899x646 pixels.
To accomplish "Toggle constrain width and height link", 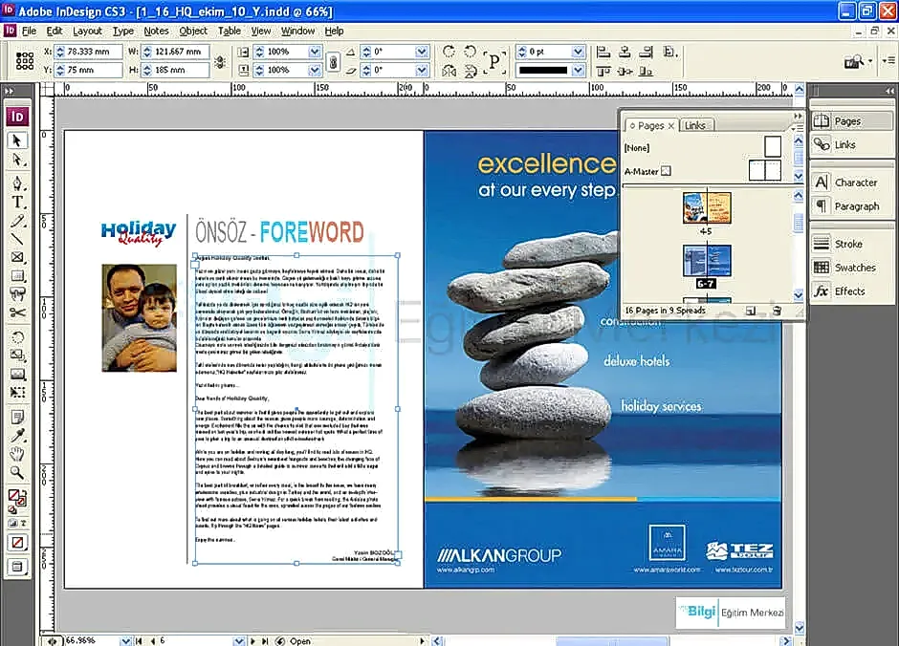I will tap(221, 61).
